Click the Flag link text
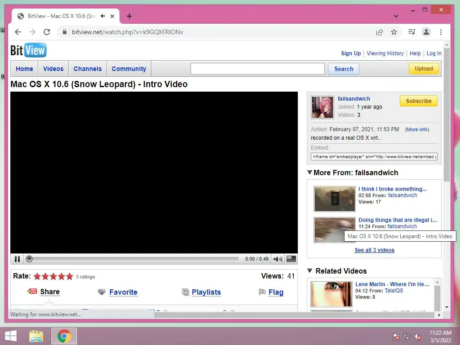The height and width of the screenshot is (345, 460). (x=276, y=292)
